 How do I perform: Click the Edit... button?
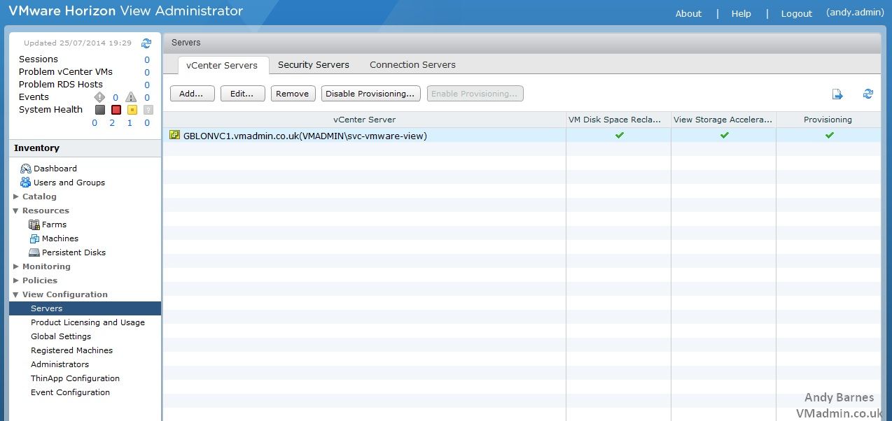pos(242,94)
